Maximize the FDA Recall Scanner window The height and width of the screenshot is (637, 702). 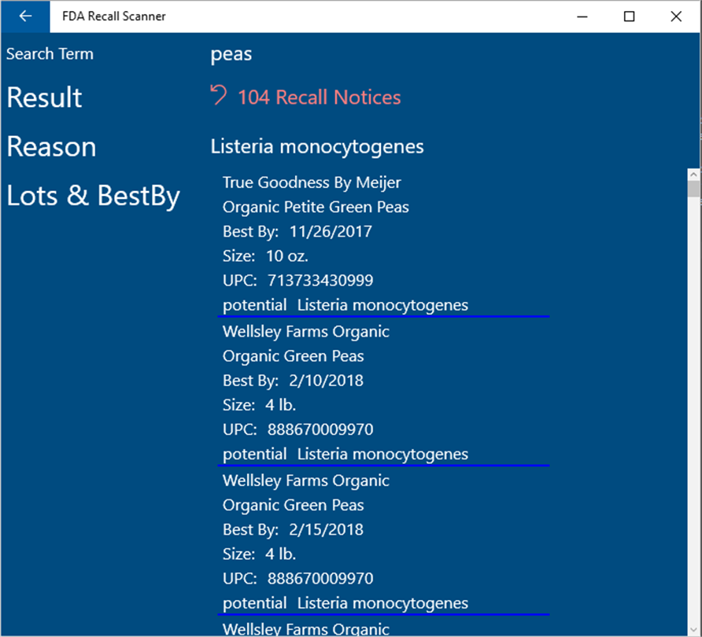tap(629, 17)
